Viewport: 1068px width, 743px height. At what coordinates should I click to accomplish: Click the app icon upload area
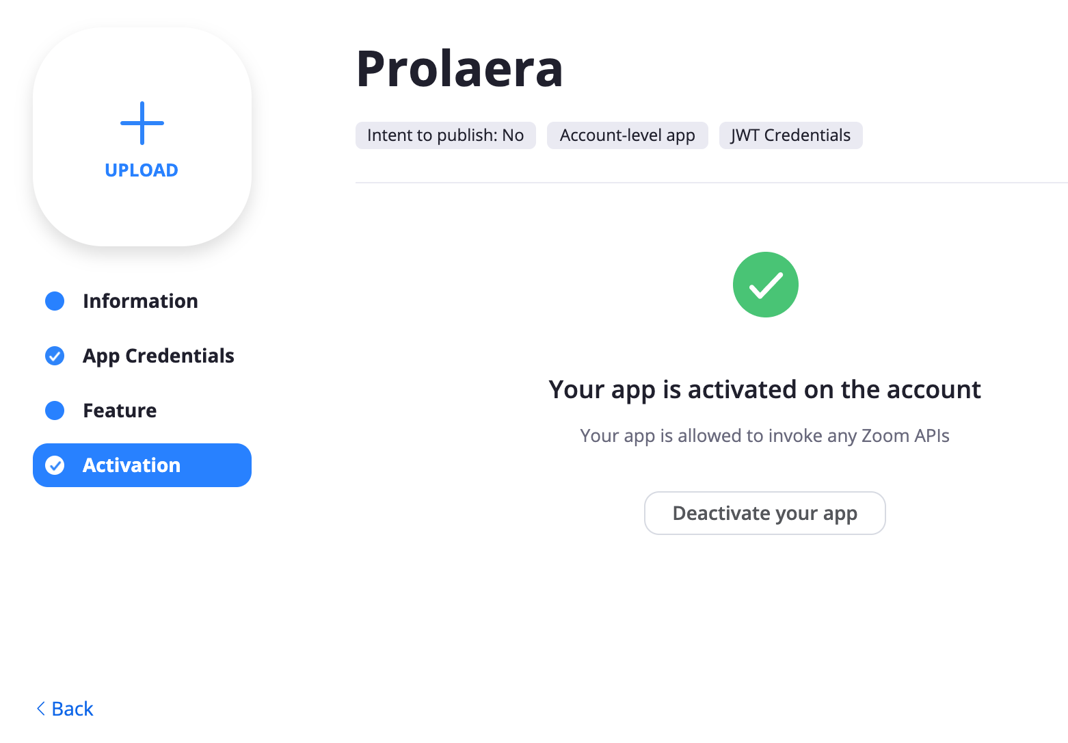tap(142, 137)
